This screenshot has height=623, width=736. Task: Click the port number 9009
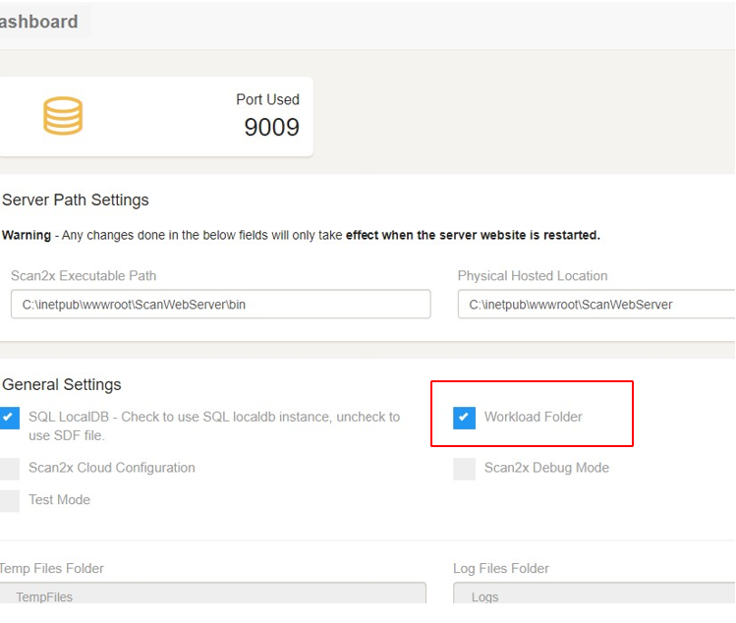pos(271,128)
